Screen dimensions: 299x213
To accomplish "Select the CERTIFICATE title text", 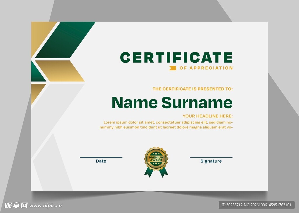I will [176, 57].
